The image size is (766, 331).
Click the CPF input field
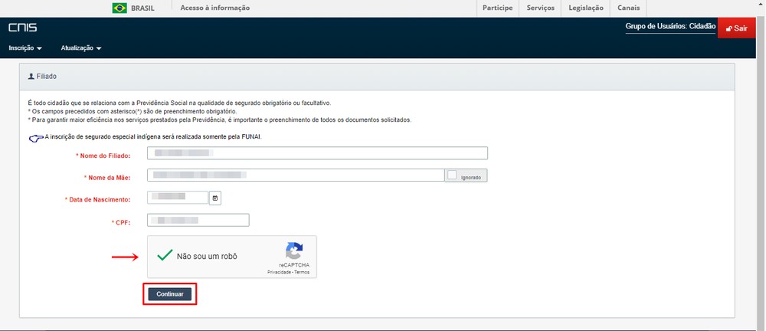pos(198,221)
